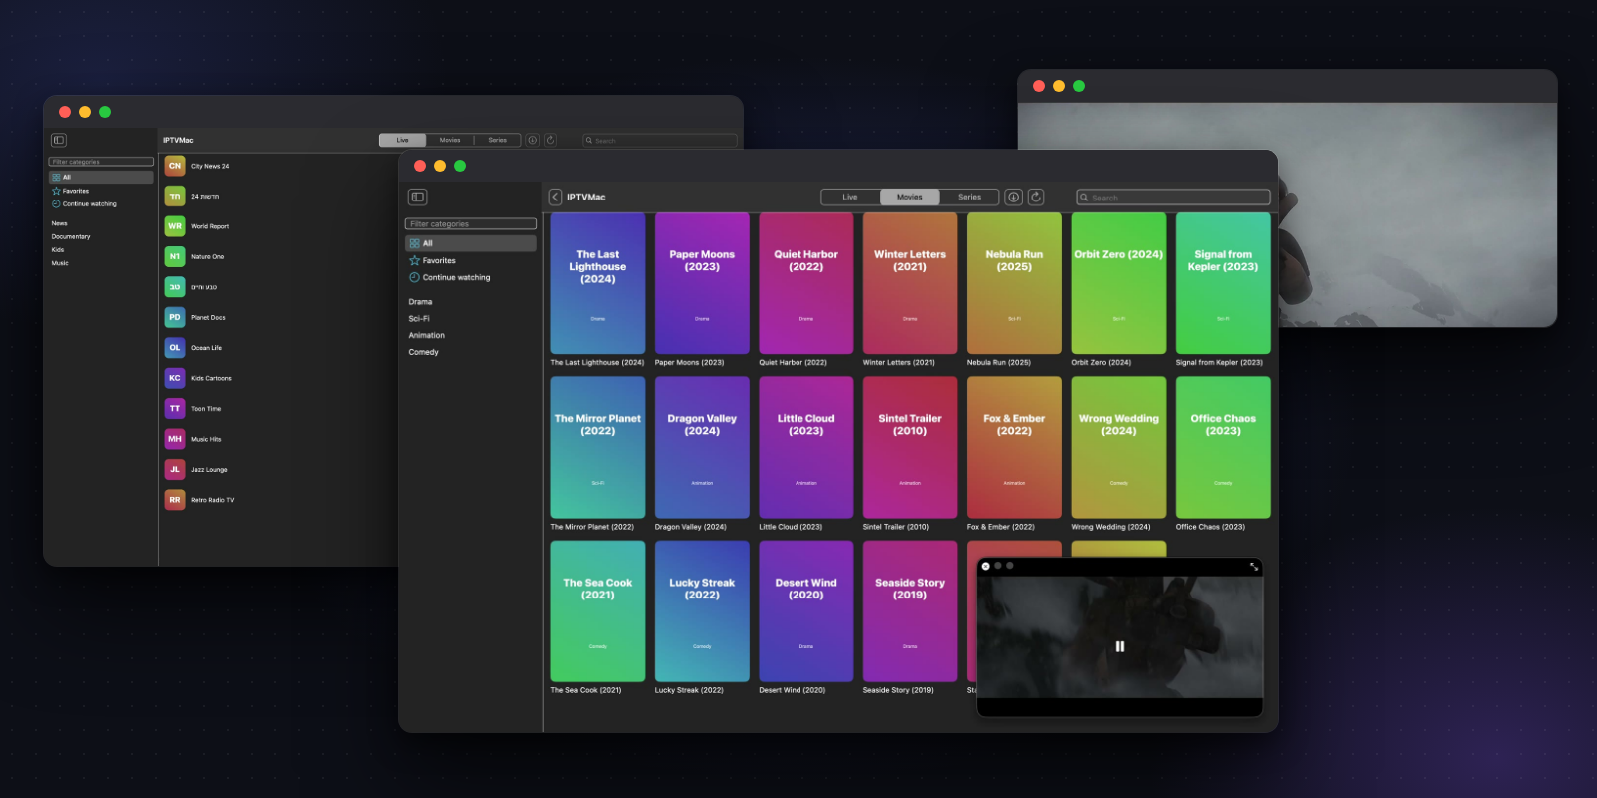Switch to the Live tab in the front window
1597x798 pixels.
850,197
